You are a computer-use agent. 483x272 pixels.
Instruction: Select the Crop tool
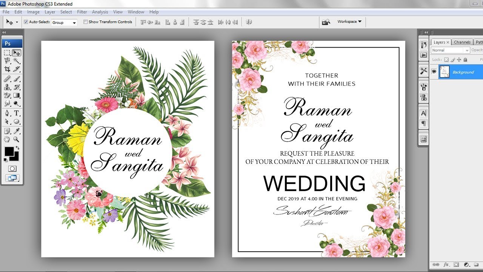point(7,69)
